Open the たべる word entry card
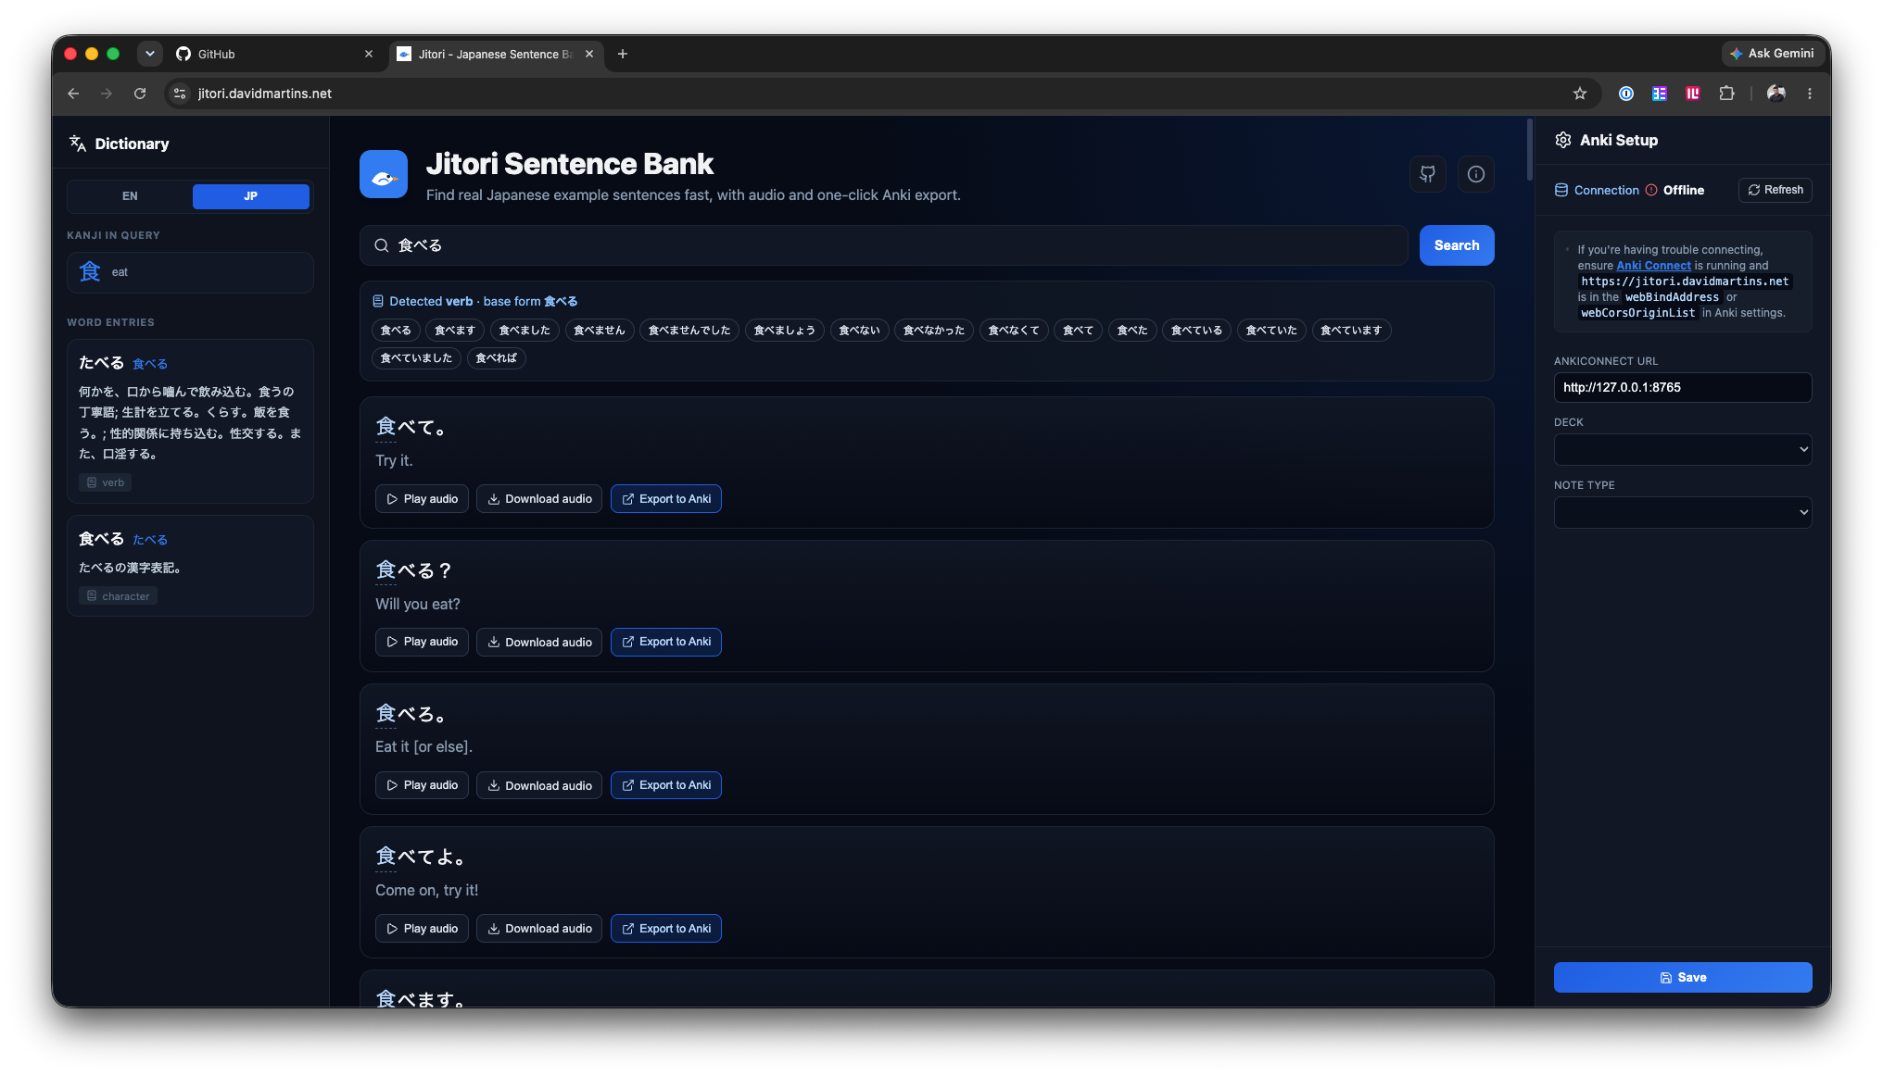This screenshot has height=1076, width=1883. point(190,421)
